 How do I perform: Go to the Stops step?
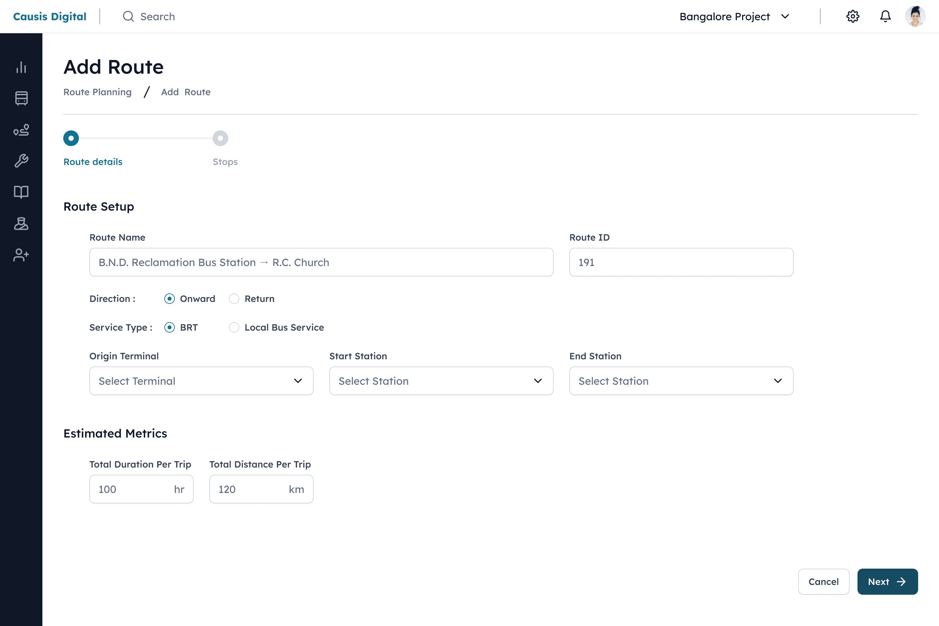pos(220,139)
